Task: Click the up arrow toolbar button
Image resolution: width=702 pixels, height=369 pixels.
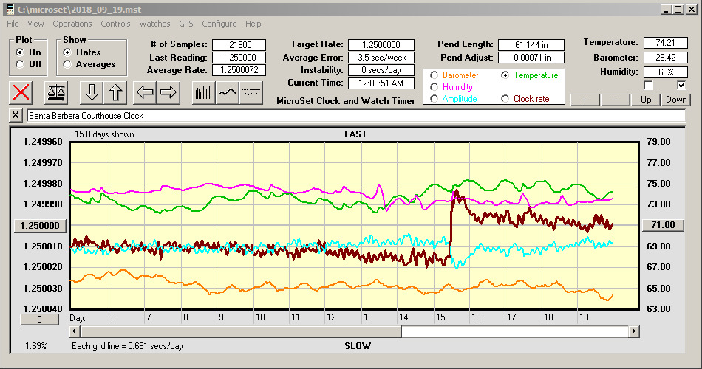Action: (x=115, y=92)
